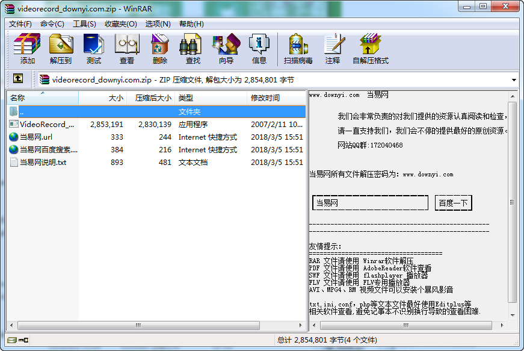Image resolution: width=524 pixels, height=351 pixels.
Task: Select the 当易网.url shortcut file
Action: [x=36, y=137]
